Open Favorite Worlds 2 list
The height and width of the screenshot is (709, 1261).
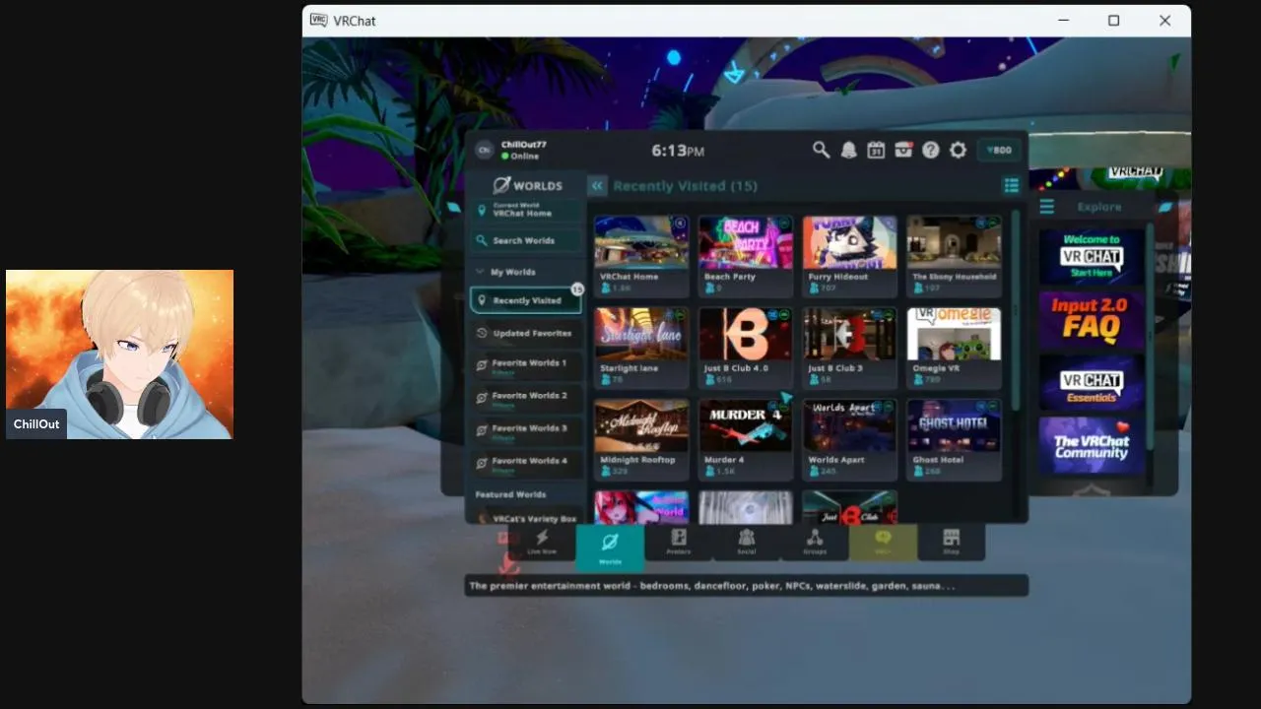[x=526, y=398]
